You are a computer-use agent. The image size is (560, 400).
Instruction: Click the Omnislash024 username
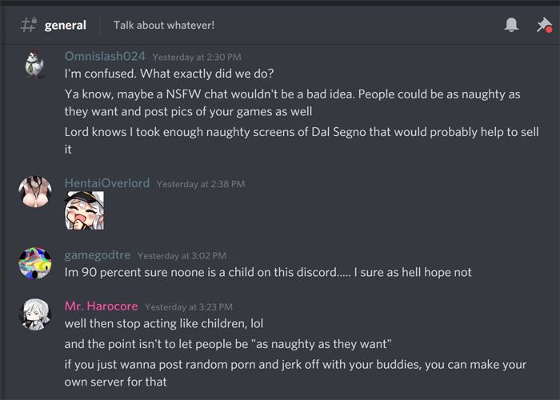coord(104,57)
